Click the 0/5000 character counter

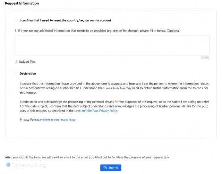205,58
